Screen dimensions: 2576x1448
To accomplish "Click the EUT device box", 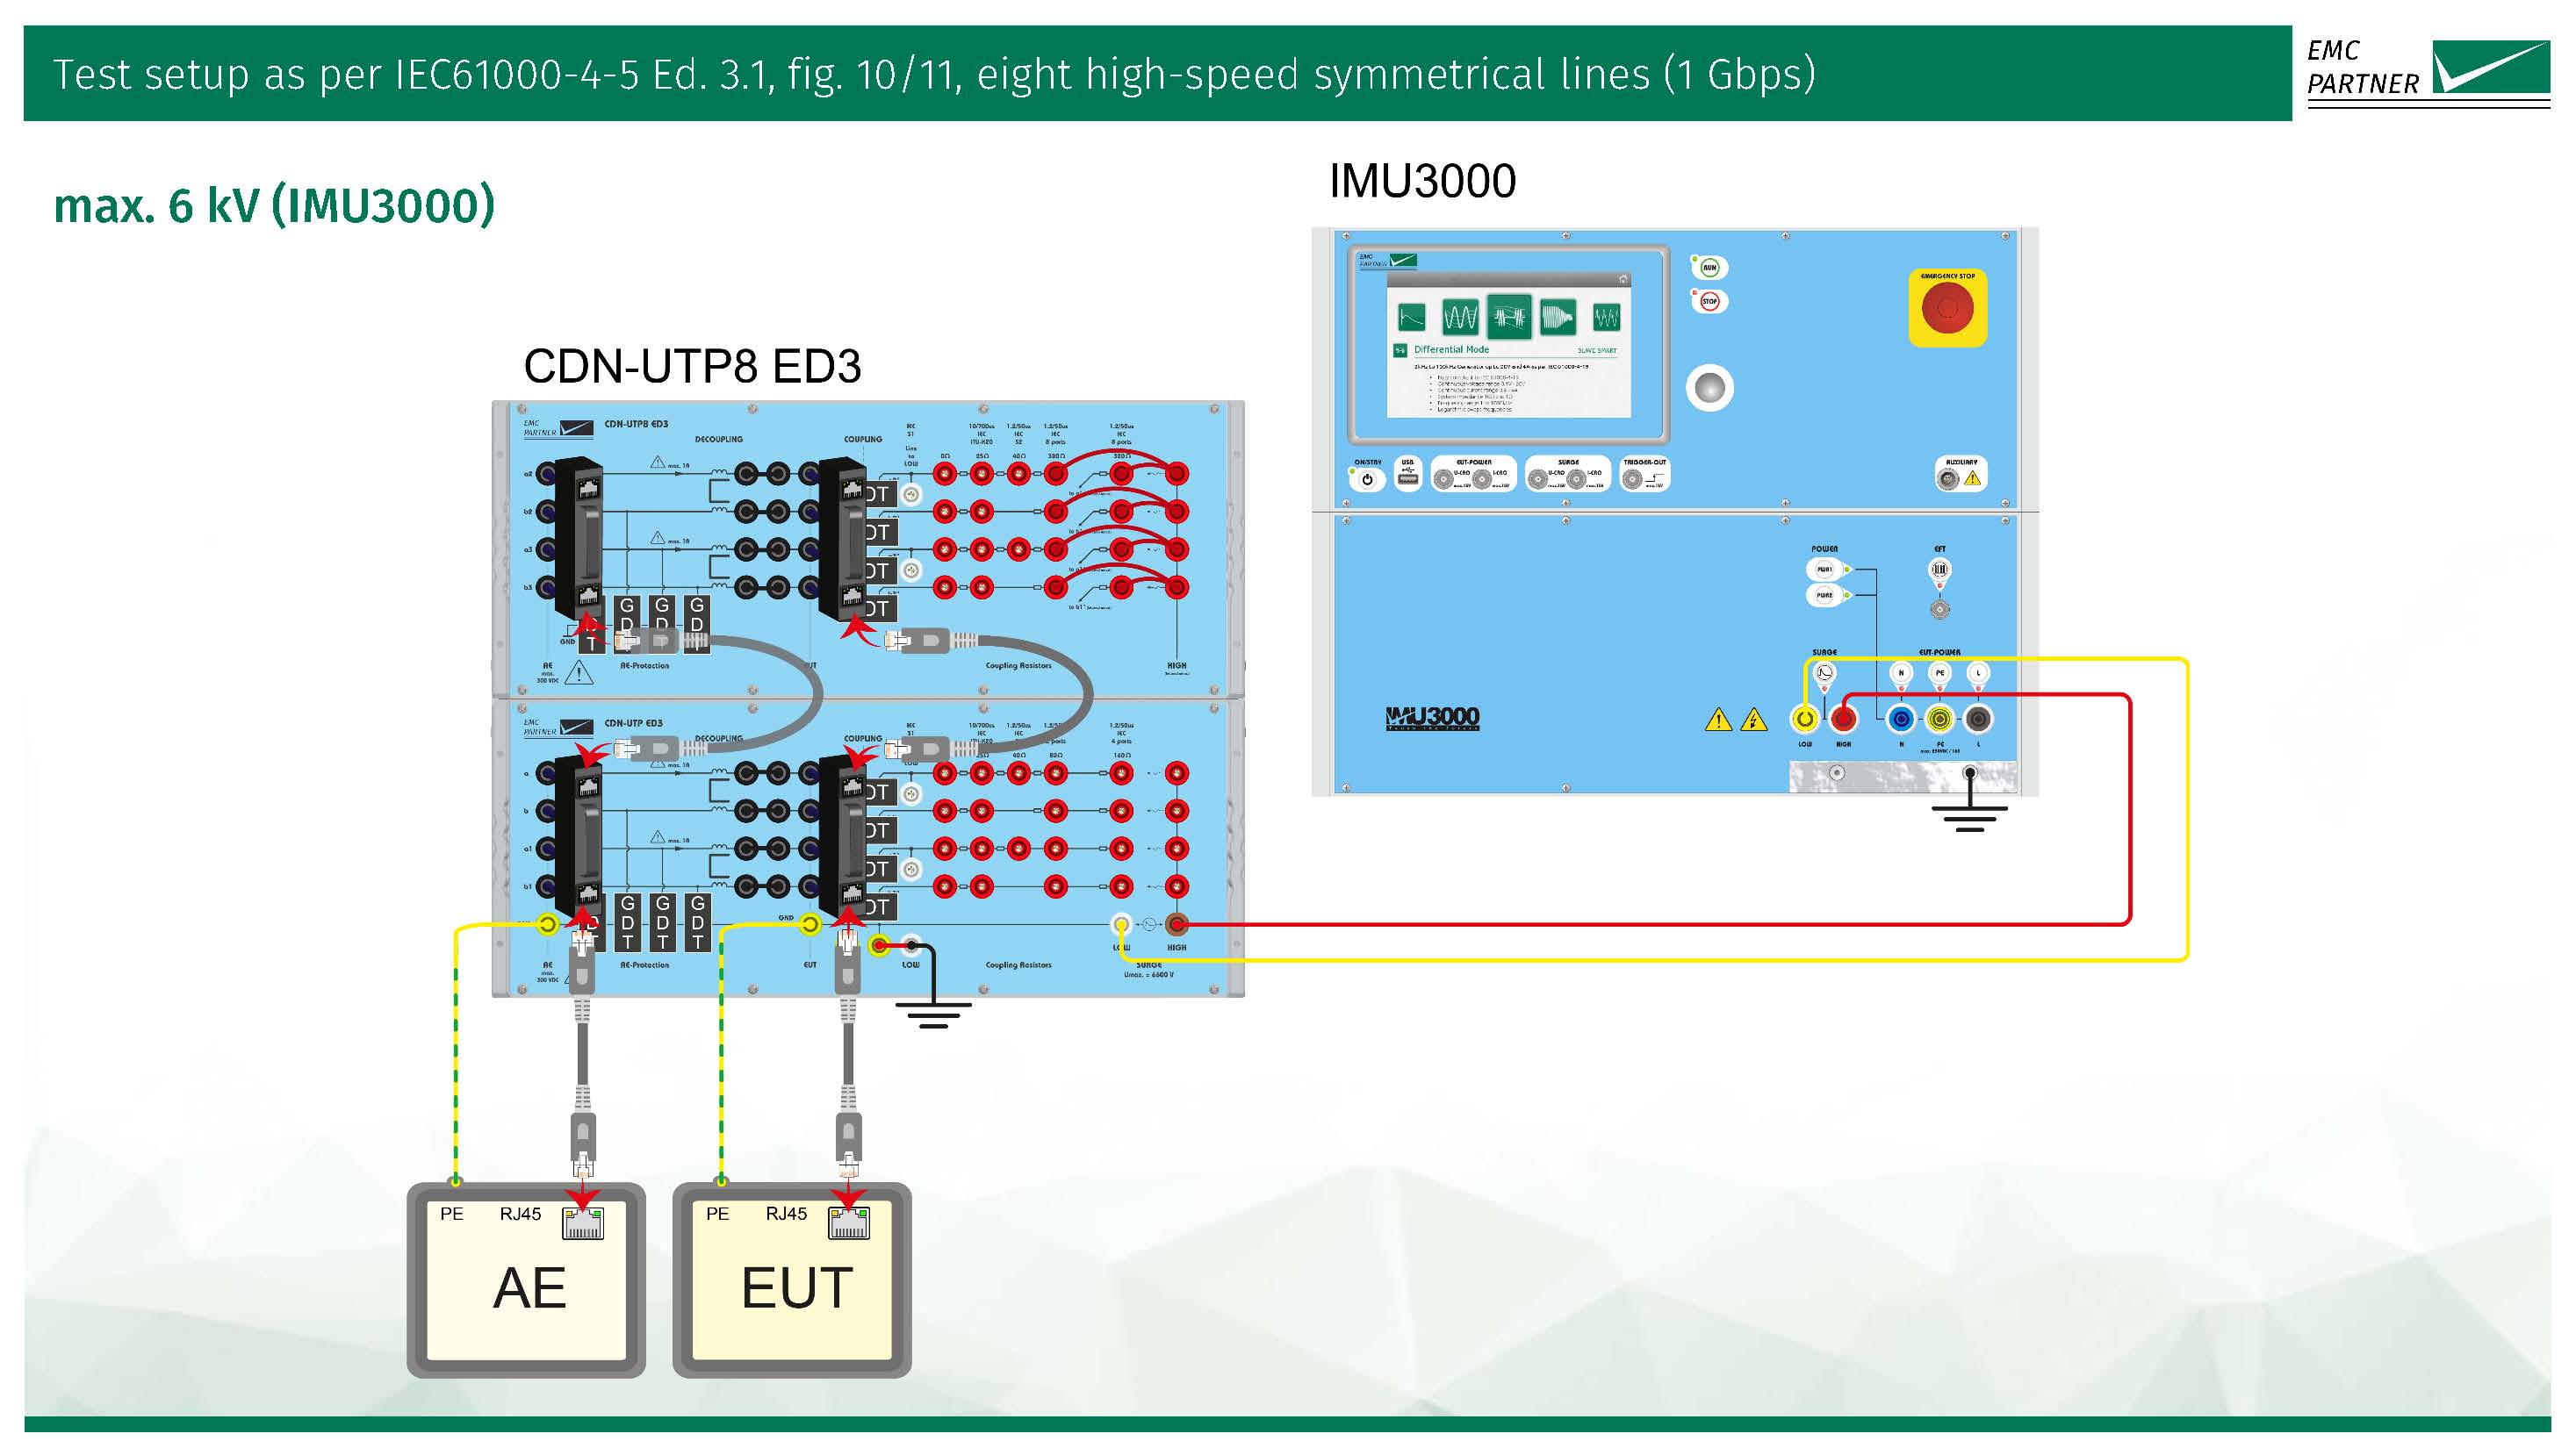I will (x=792, y=1281).
